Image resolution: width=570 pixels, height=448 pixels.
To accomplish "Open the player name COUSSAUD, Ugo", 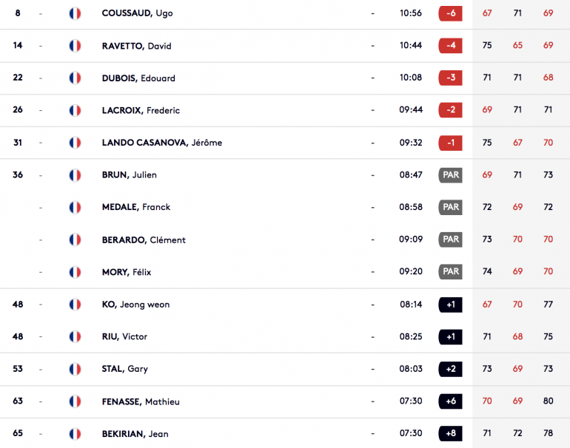I will click(x=137, y=13).
